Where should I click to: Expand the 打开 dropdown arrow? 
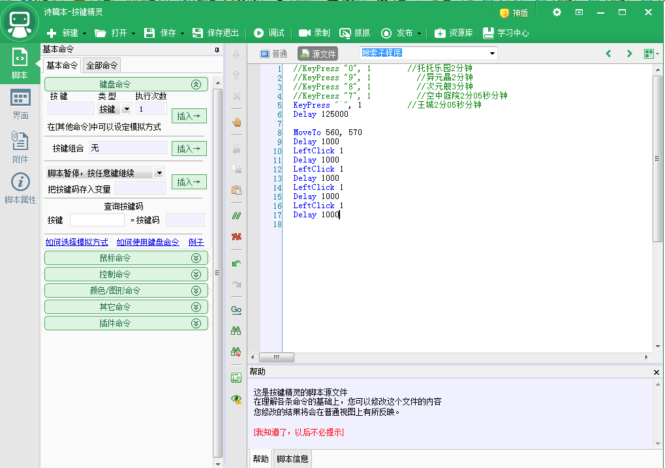click(x=133, y=33)
